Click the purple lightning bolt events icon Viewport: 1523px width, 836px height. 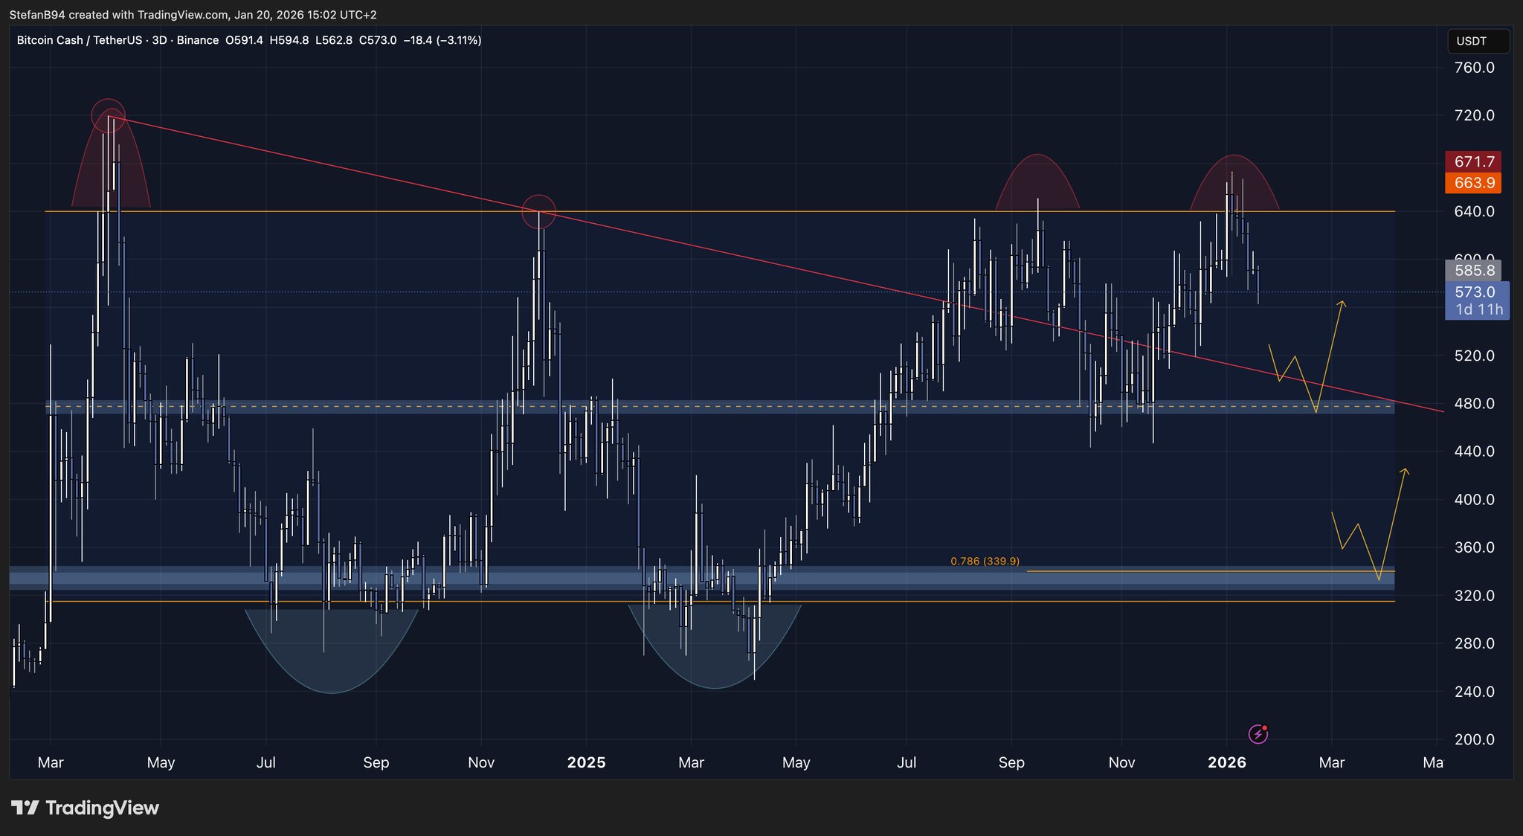pos(1258,735)
